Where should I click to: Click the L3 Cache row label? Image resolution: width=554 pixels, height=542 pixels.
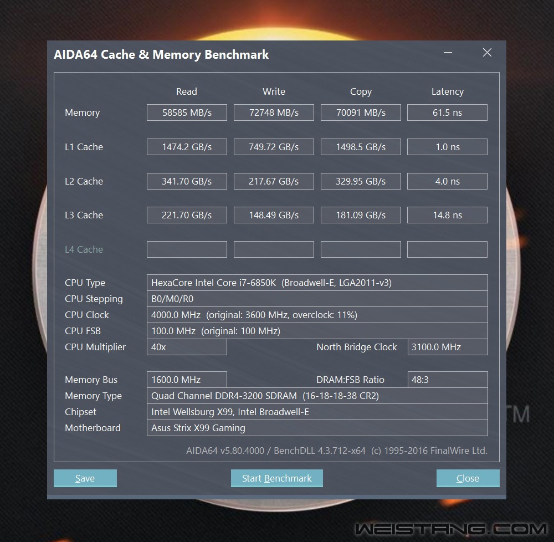tap(84, 215)
